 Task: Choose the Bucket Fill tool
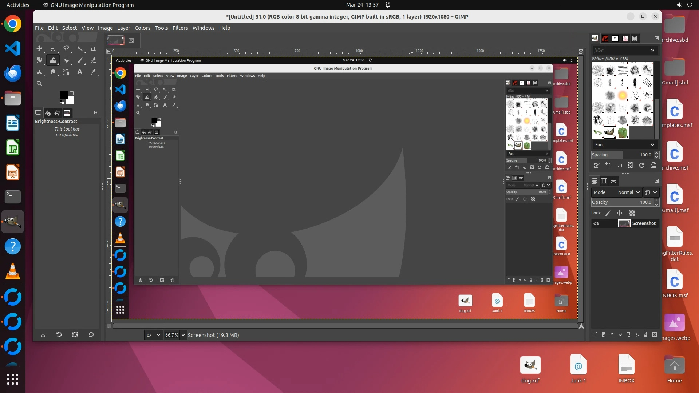coord(66,60)
